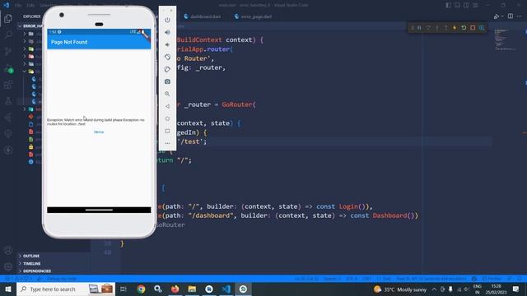Open the editor More Actions menu
Image resolution: width=527 pixels, height=296 pixels.
[520, 16]
